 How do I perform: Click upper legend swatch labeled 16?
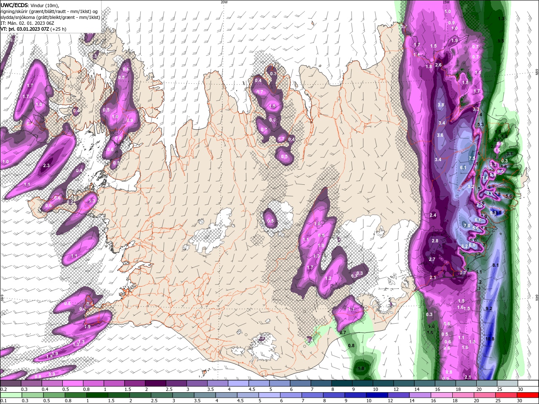tap(445, 383)
